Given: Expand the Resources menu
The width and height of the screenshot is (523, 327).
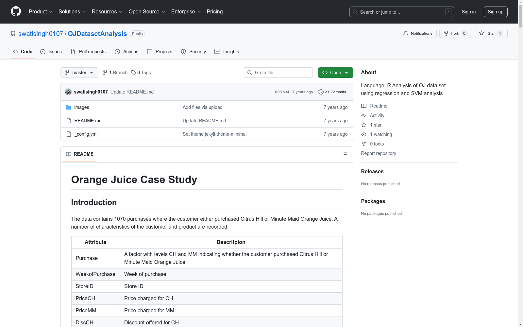Looking at the screenshot, I should coord(107,12).
